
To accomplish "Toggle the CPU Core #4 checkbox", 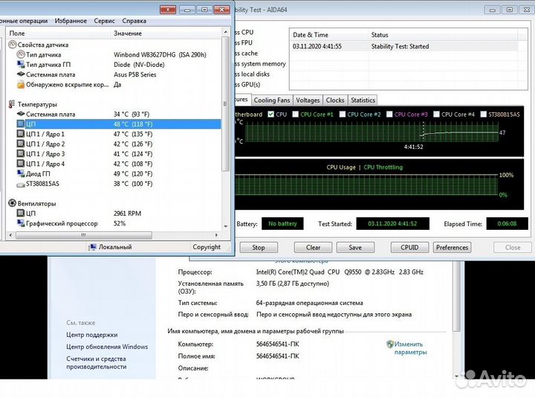I will tap(436, 115).
